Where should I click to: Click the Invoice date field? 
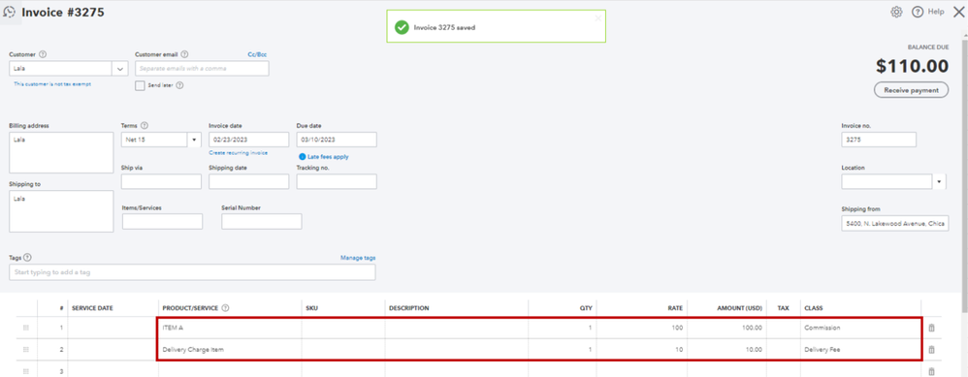(249, 140)
